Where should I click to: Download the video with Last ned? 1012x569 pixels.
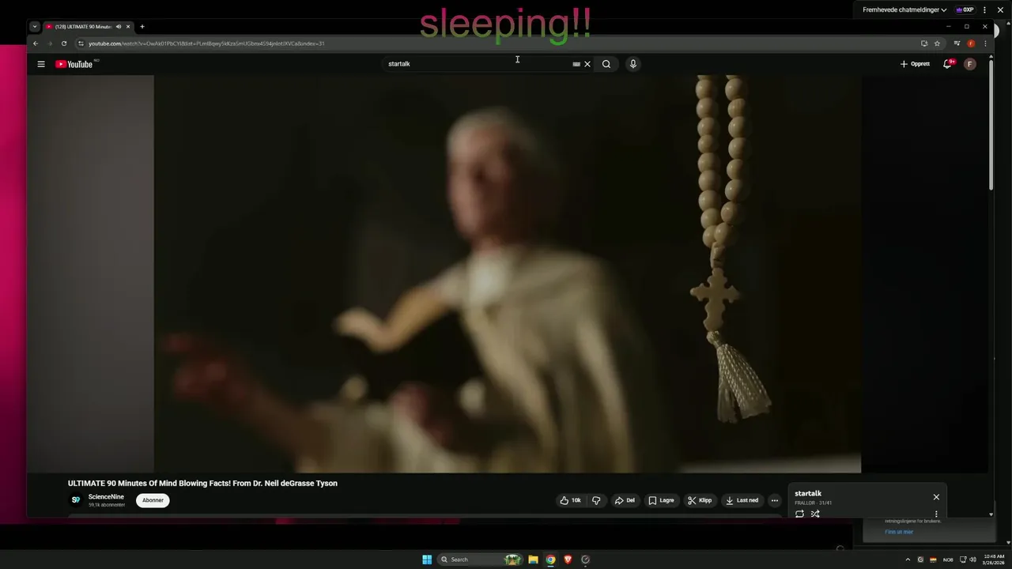click(x=742, y=500)
